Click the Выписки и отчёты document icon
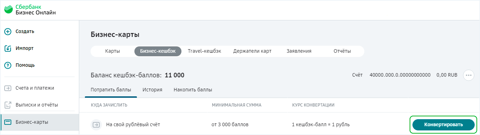Viewport: 480px width, 135px height. point(8,105)
